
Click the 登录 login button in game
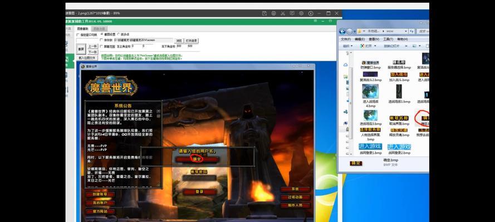tap(199, 191)
